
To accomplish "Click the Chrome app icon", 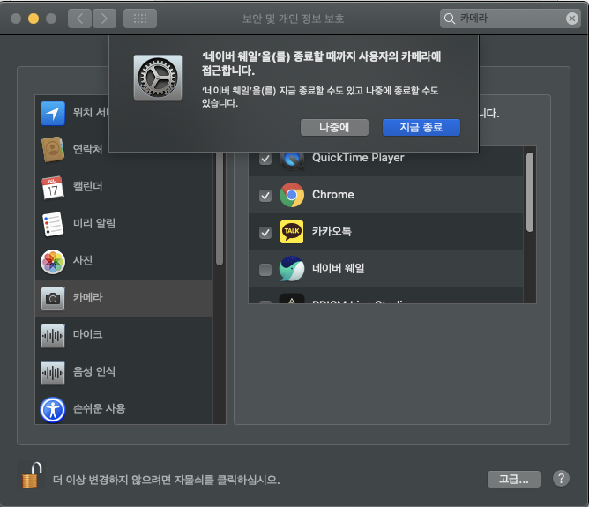I will 292,195.
